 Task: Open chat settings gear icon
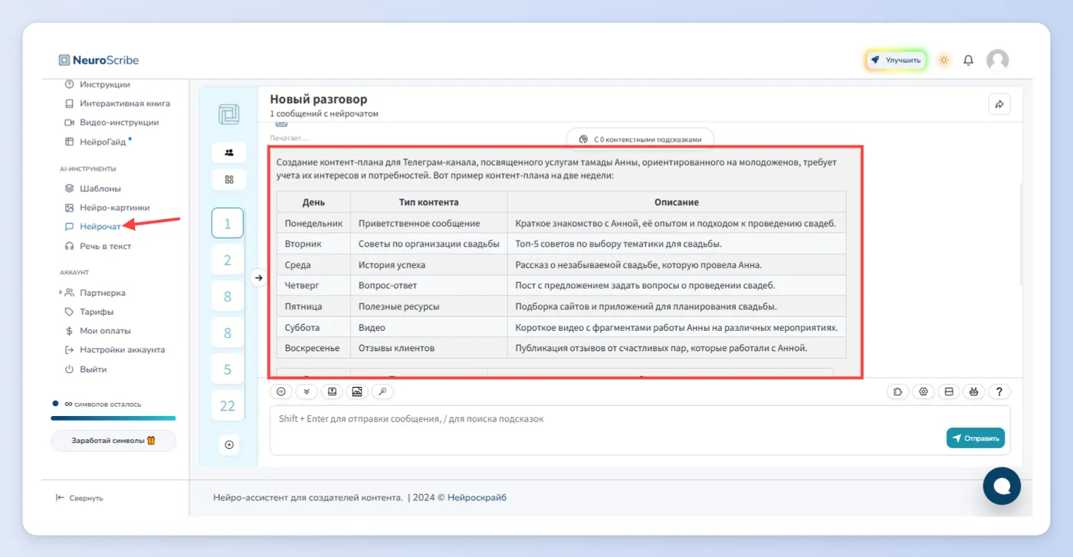tap(924, 392)
